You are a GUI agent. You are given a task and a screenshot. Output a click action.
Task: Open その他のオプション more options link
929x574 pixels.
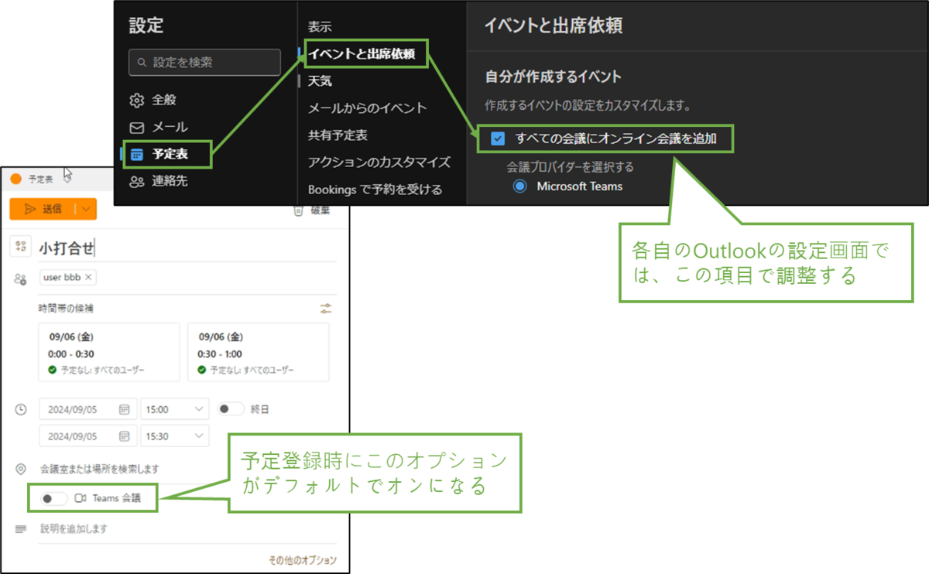tap(303, 561)
